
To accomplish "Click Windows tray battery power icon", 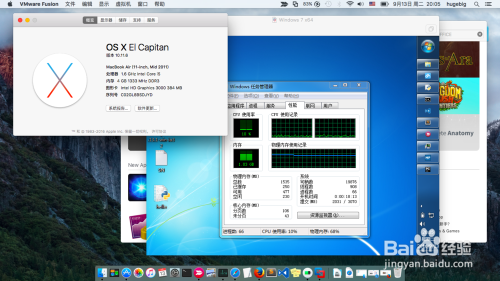I will tap(422, 215).
